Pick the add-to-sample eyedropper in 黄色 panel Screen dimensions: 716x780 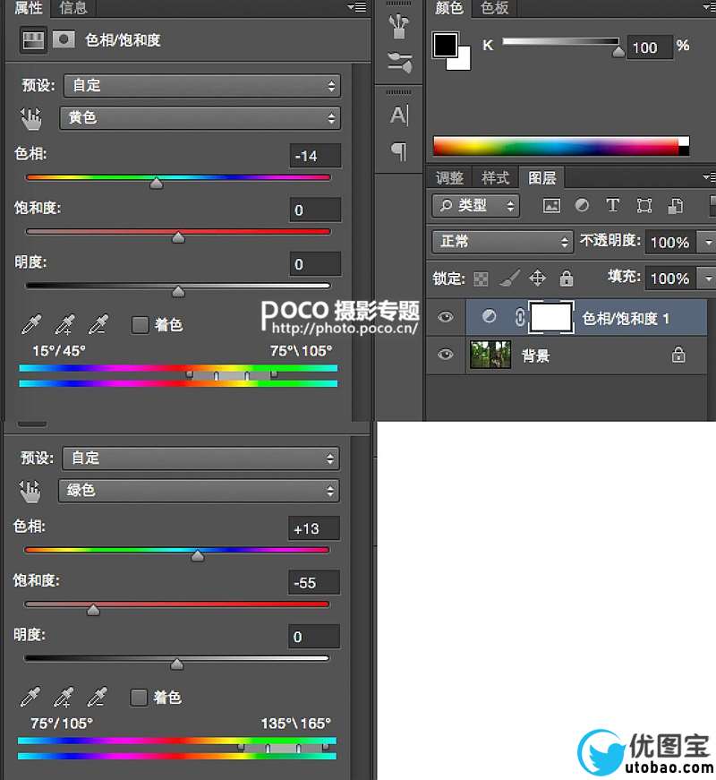[64, 324]
